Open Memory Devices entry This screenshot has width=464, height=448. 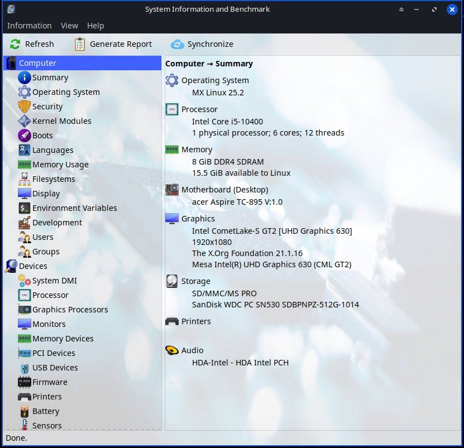click(56, 338)
